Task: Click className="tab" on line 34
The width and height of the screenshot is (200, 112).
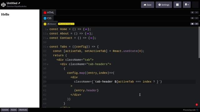Action: tap(78, 60)
